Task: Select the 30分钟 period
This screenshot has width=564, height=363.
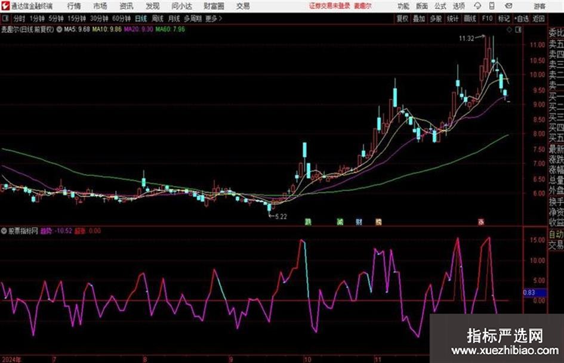Action: click(x=99, y=18)
